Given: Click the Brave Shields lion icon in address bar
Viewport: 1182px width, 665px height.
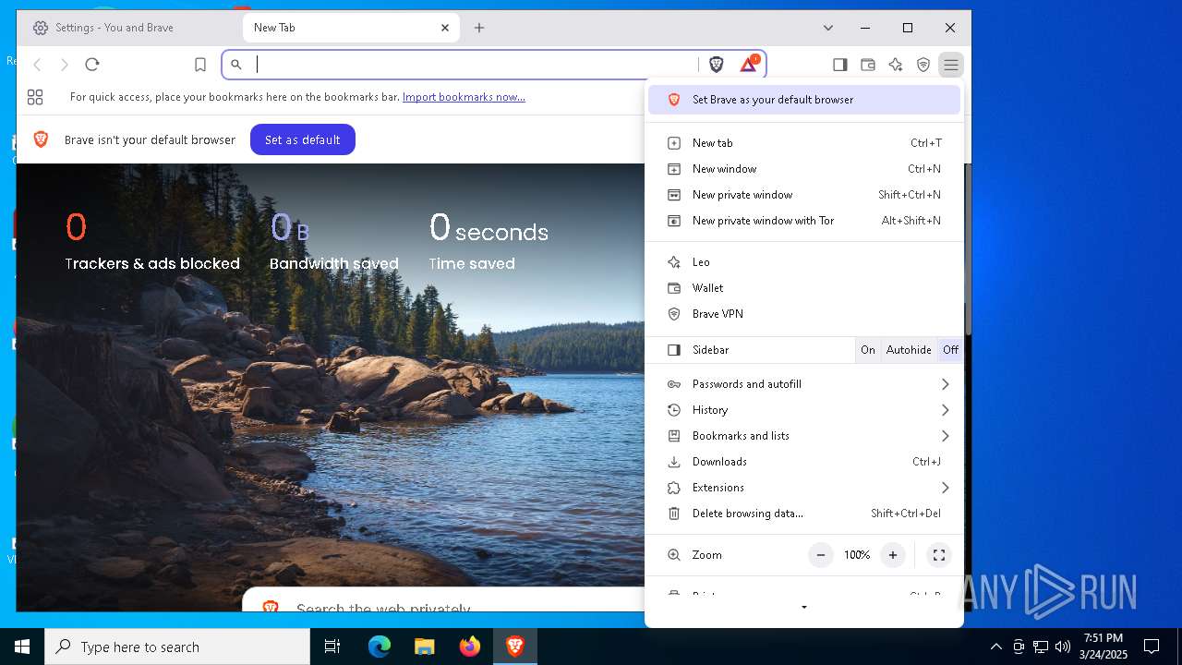Looking at the screenshot, I should pyautogui.click(x=716, y=65).
